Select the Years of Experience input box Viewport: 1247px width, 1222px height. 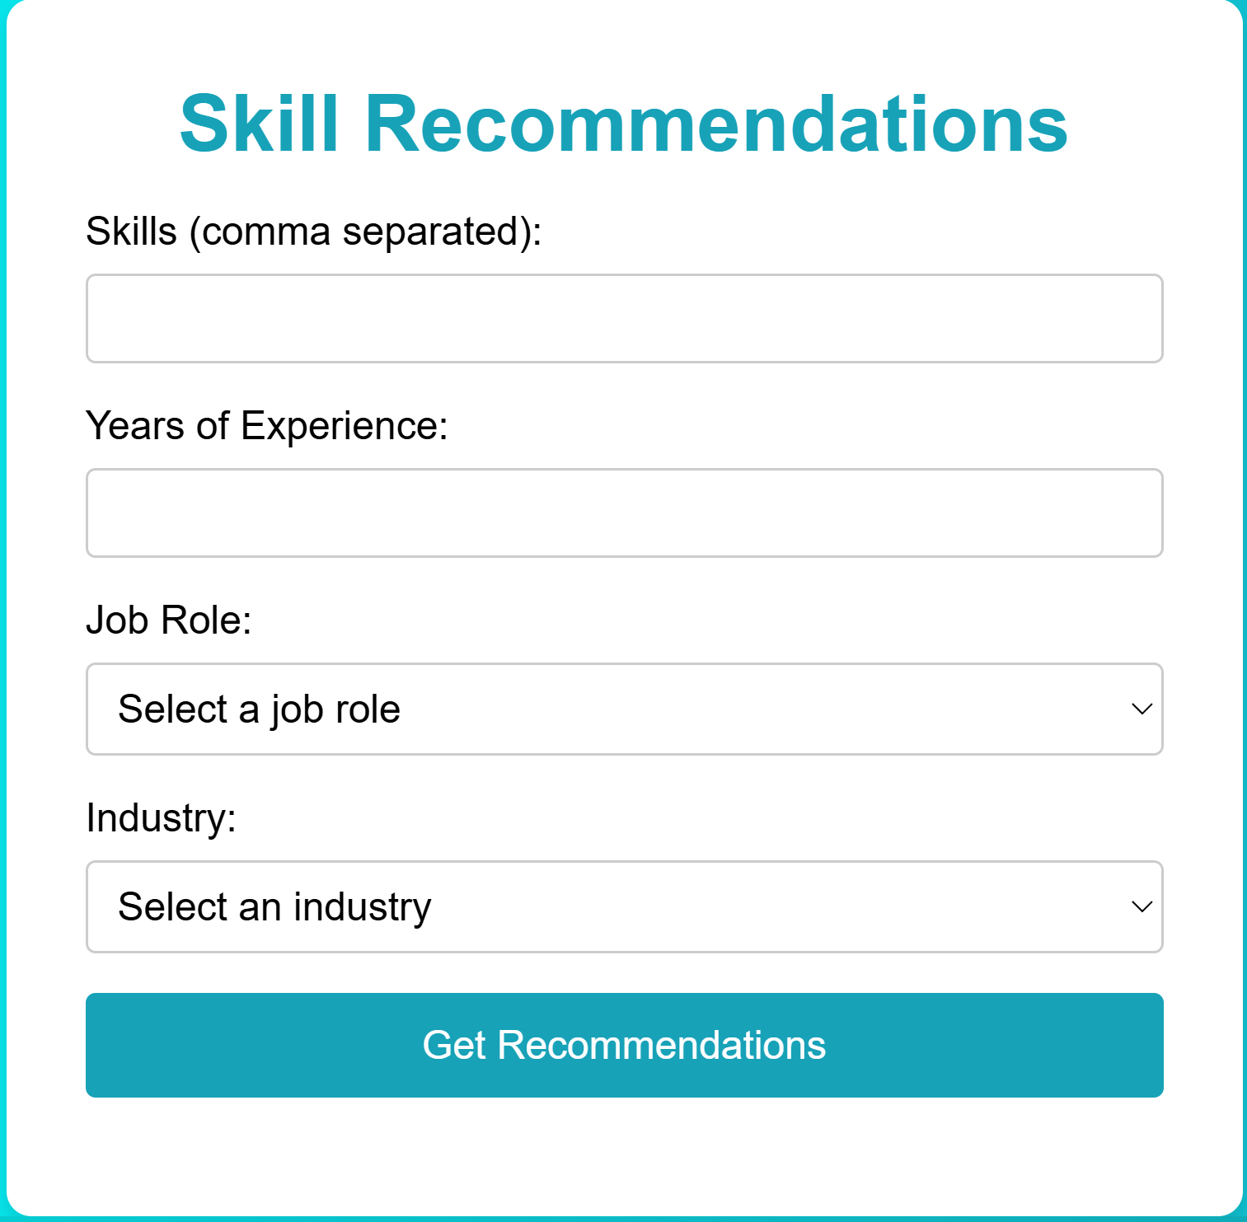coord(624,513)
